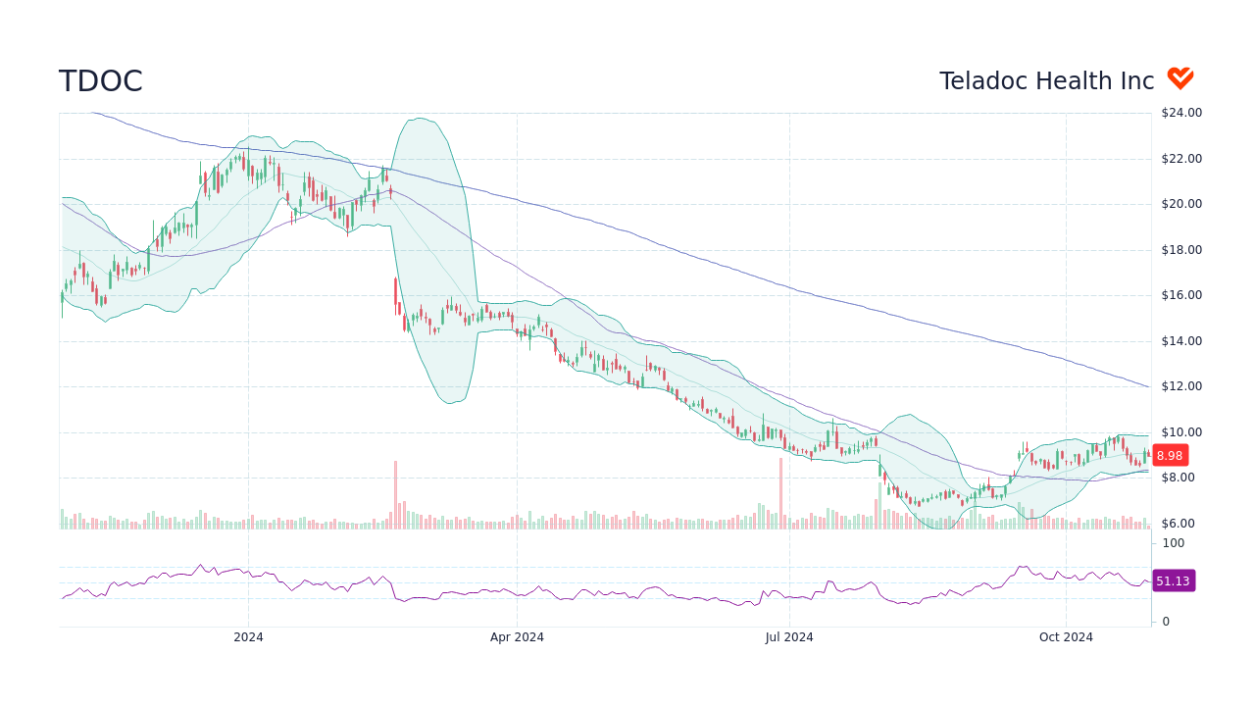Click the RSI 100 scale label

[x=1174, y=543]
